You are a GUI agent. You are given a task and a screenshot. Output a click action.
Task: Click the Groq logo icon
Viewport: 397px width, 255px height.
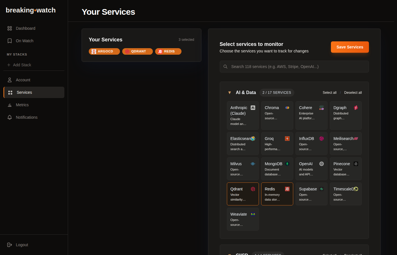[287, 139]
